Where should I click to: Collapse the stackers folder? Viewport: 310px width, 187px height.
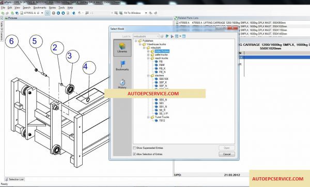point(148,76)
